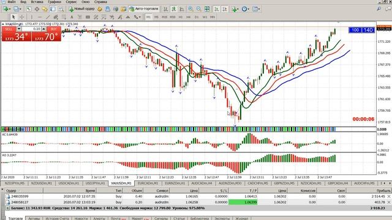Zoom in on the chart

coord(190,9)
